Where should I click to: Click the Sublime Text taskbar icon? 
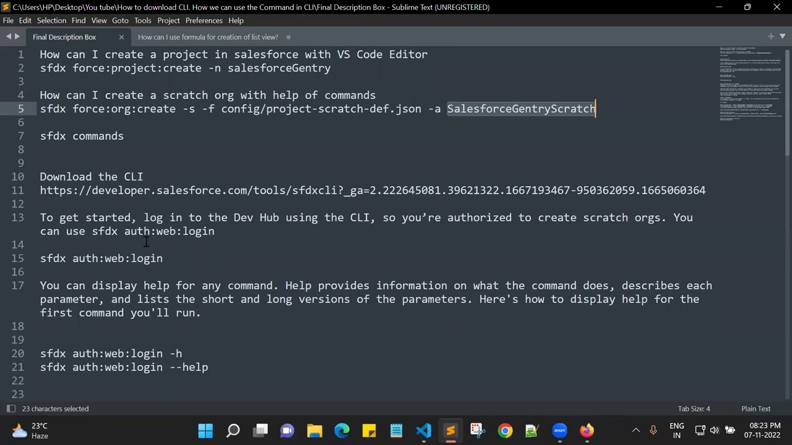point(450,430)
